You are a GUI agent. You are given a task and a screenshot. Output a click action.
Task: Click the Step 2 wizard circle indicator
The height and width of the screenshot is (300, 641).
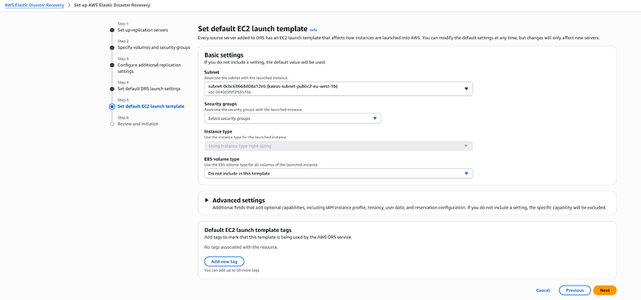click(x=112, y=48)
